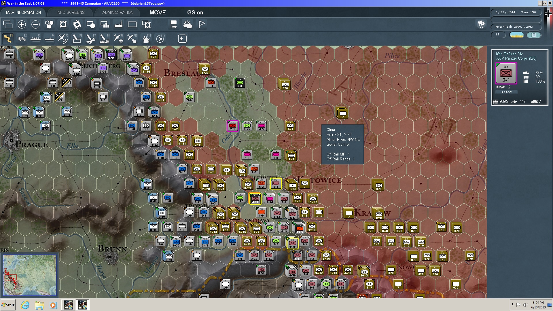The image size is (553, 311).
Task: Click the empty rectangle icon in the toolbar
Action: (x=132, y=24)
